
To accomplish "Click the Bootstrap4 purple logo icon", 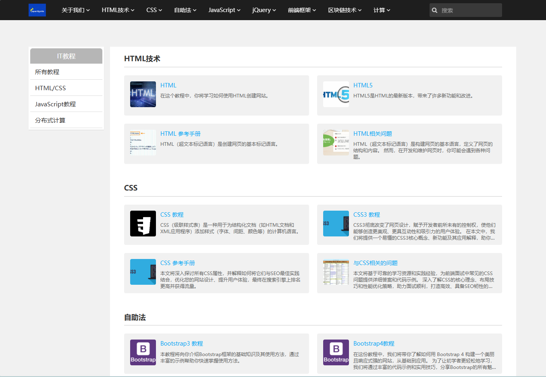I will pyautogui.click(x=336, y=352).
